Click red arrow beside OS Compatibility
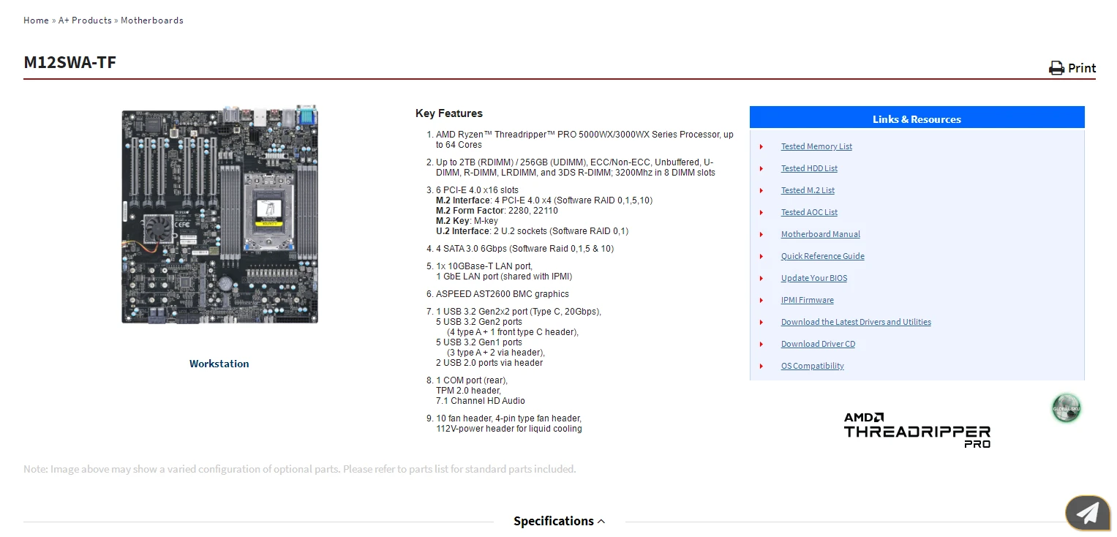Screen dimensions: 1117x537 (x=761, y=367)
